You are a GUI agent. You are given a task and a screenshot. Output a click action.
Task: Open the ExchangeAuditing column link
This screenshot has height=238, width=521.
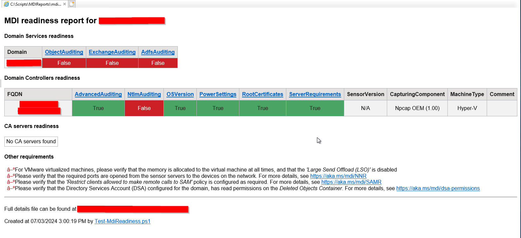coord(112,52)
